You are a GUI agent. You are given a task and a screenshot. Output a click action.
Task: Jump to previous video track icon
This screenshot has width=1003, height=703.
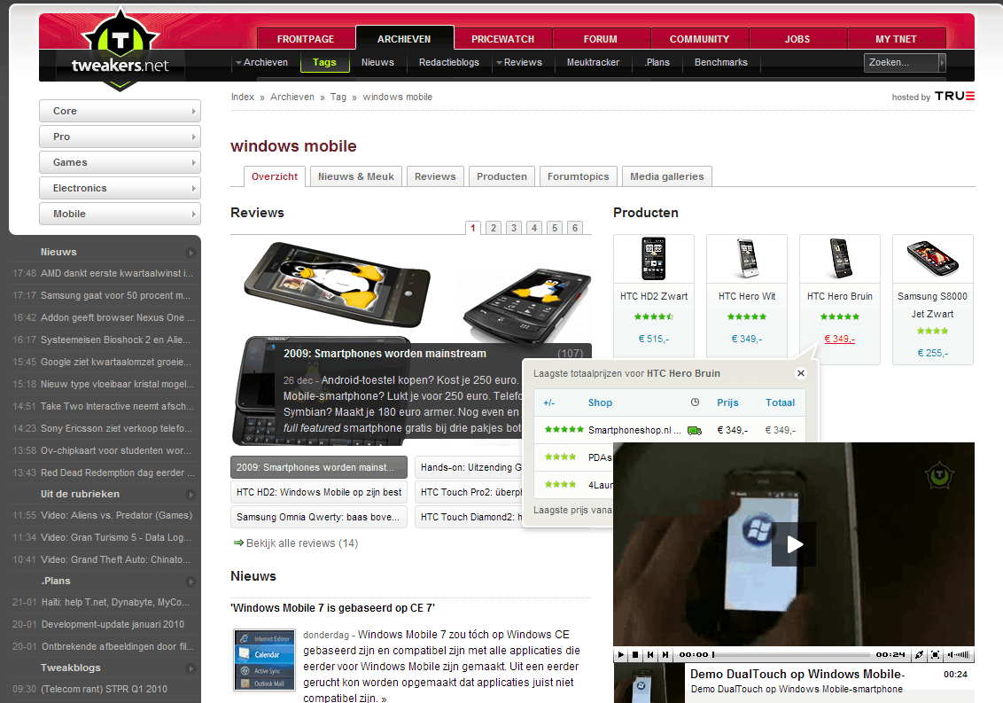(650, 654)
